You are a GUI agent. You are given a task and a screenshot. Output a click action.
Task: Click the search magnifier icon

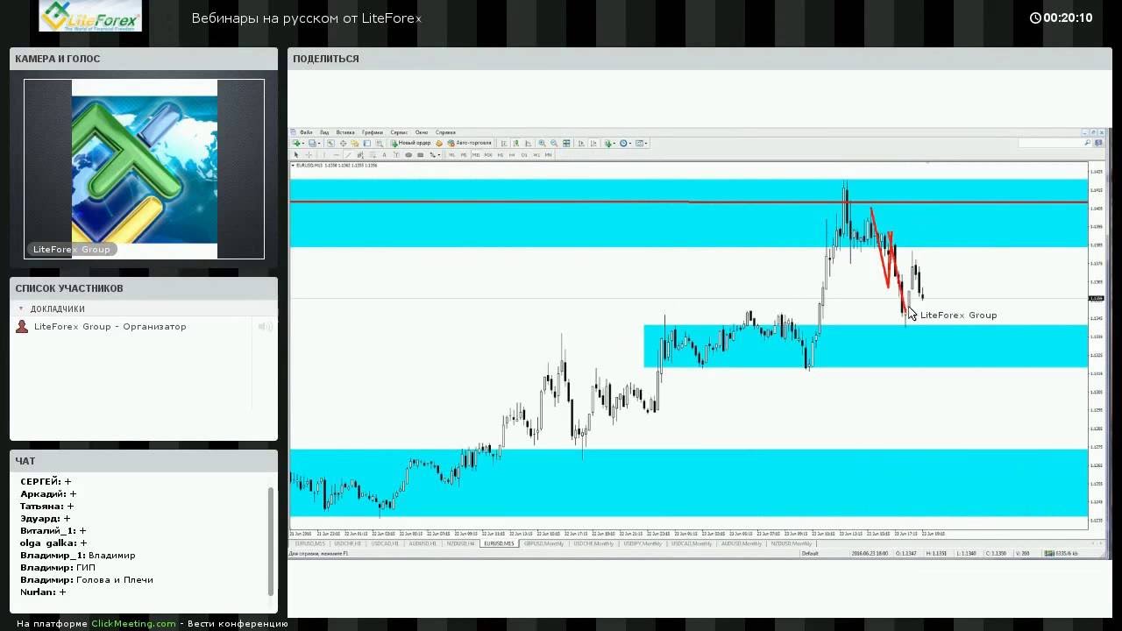(1088, 143)
